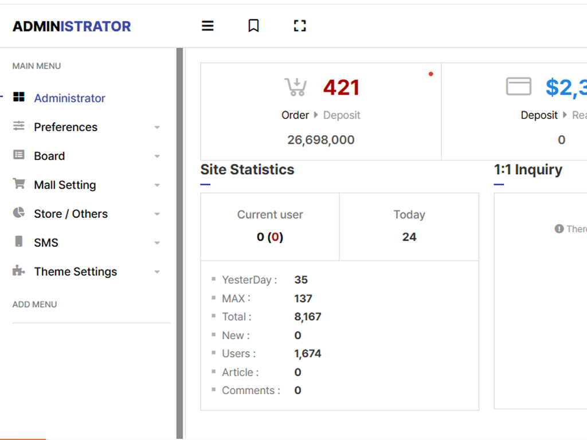587x440 pixels.
Task: Click the hamburger menu toggle icon
Action: coord(208,26)
